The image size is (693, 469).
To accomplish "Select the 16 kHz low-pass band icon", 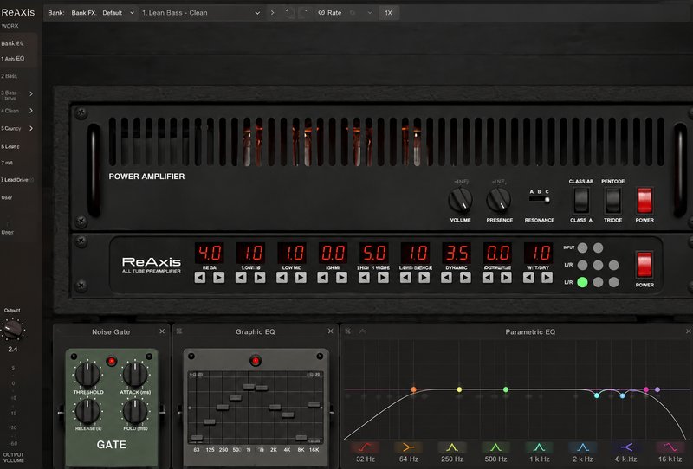I will pos(670,447).
